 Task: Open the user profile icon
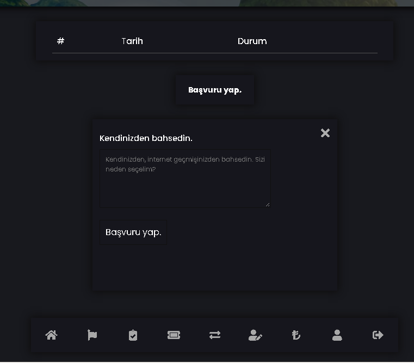coord(337,335)
